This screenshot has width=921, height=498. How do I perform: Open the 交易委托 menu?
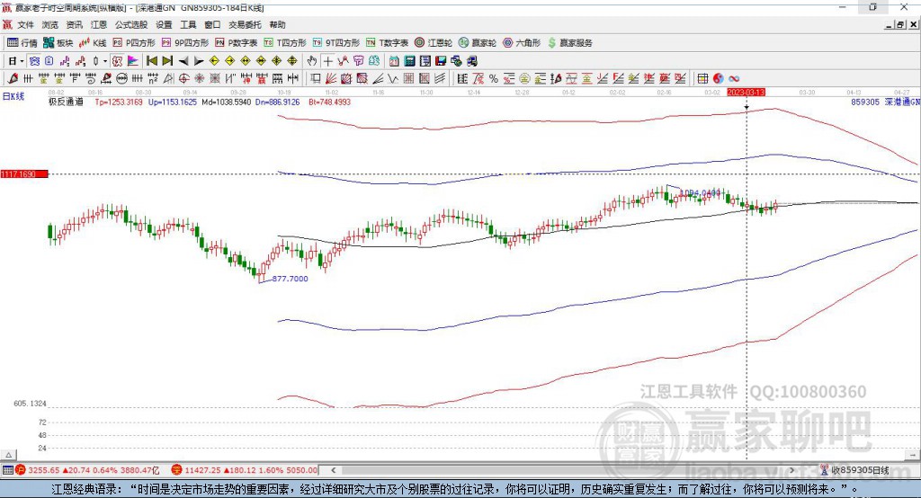pos(245,24)
